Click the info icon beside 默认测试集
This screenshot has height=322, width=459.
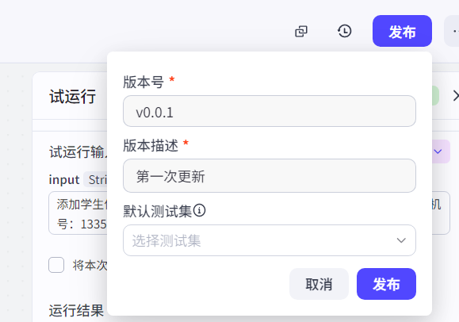pos(199,210)
